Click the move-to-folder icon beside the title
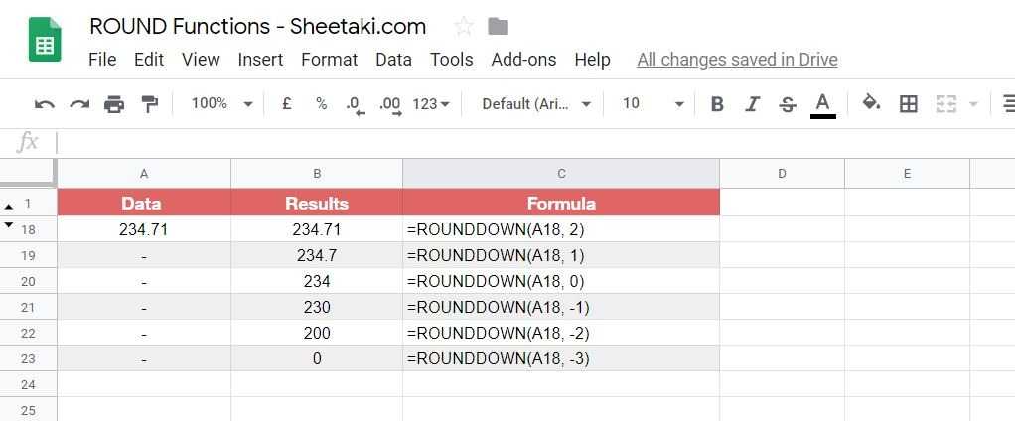Viewport: 1015px width, 421px height. [x=499, y=27]
